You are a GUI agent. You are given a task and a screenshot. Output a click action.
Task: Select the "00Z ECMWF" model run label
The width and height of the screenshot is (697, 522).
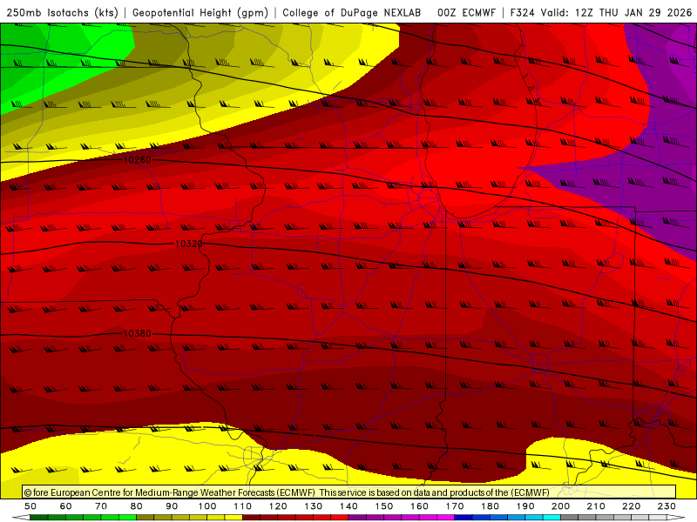point(466,12)
